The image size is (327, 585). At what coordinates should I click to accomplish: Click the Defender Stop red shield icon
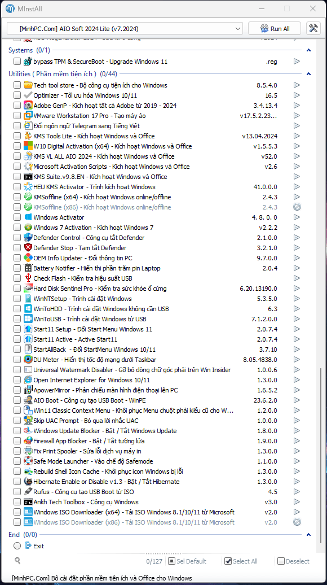tap(28, 248)
